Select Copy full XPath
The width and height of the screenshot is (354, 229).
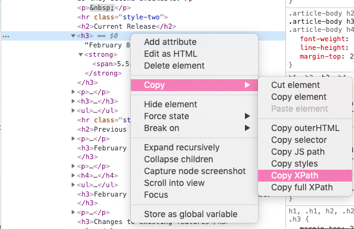(305, 187)
